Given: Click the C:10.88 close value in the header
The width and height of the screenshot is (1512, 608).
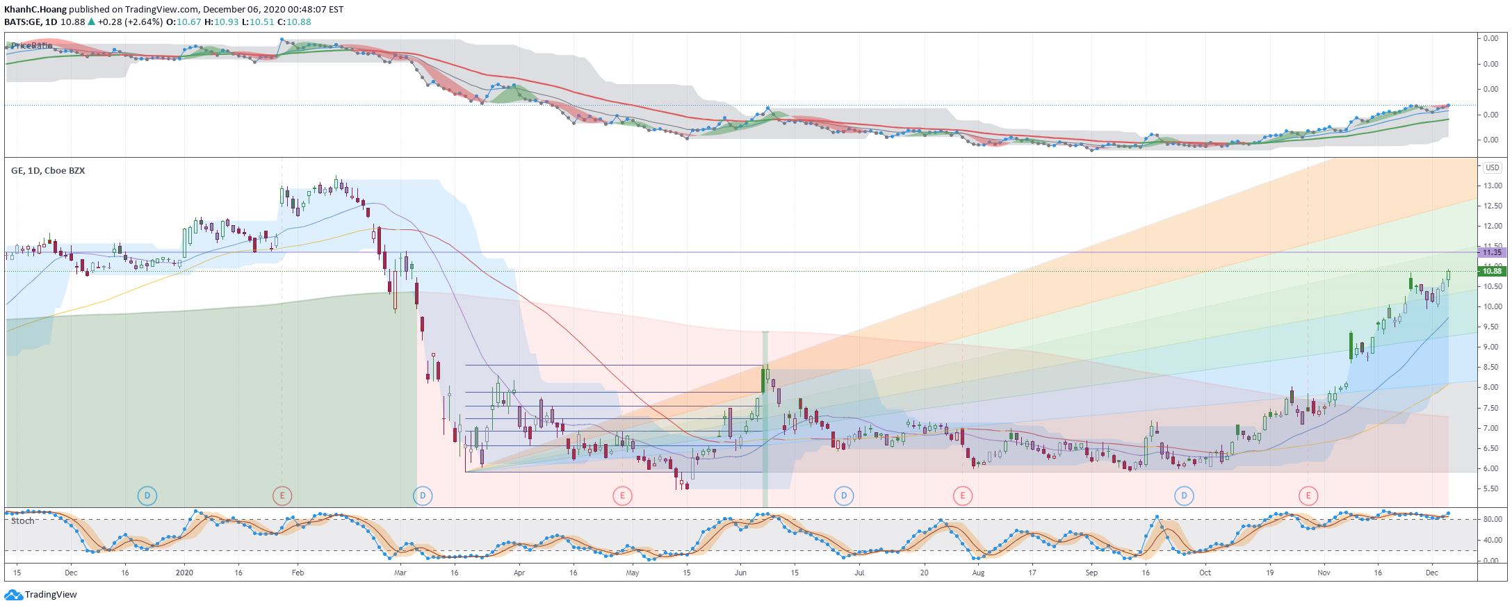Looking at the screenshot, I should point(294,22).
